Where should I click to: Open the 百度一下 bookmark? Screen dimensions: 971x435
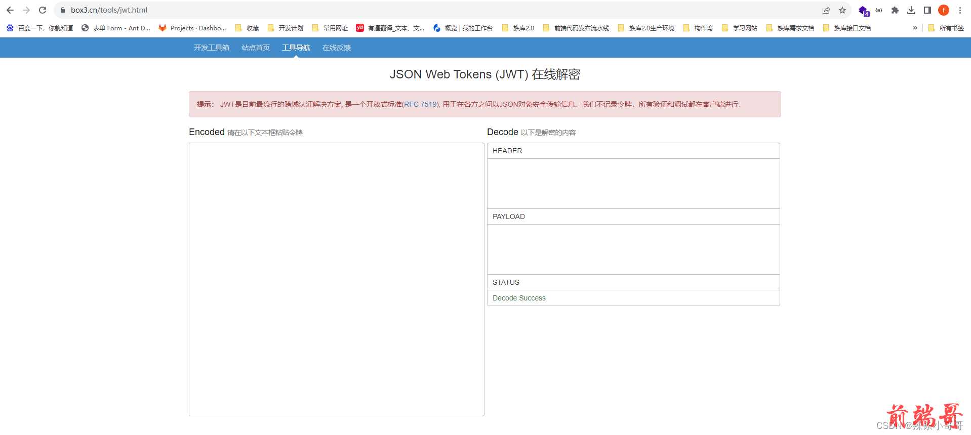pyautogui.click(x=39, y=28)
